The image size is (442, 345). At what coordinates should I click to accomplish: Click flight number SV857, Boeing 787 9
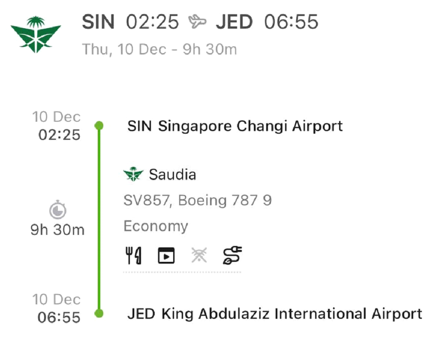[x=198, y=200]
